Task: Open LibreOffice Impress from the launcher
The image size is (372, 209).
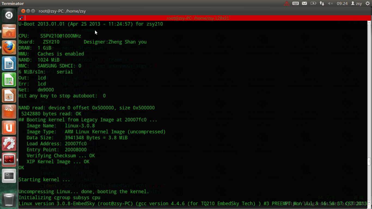Action: point(9,96)
